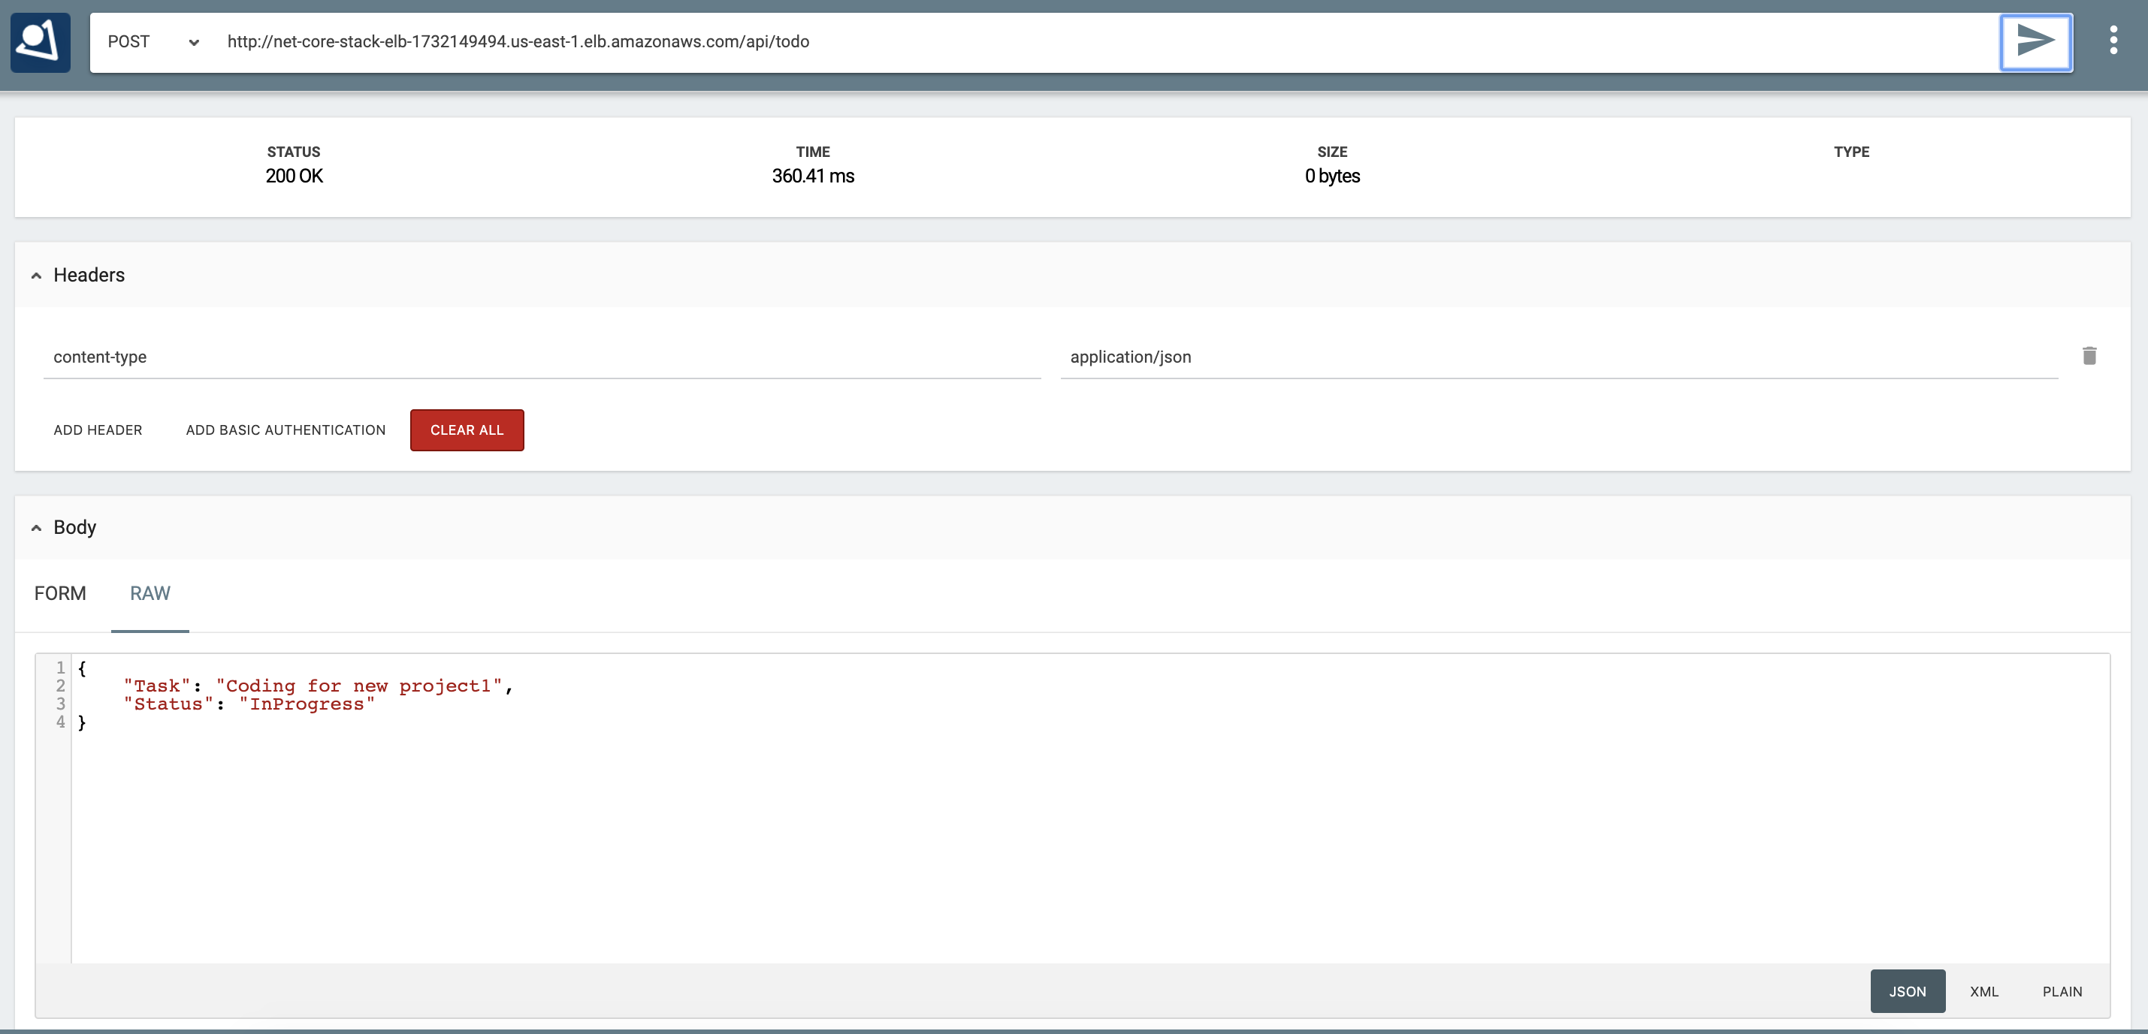Click ADD BASIC AUTHENTICATION
Screen dimensions: 2148x1034
[285, 431]
